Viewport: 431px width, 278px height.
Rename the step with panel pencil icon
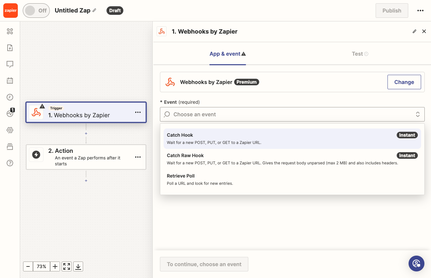tap(415, 31)
